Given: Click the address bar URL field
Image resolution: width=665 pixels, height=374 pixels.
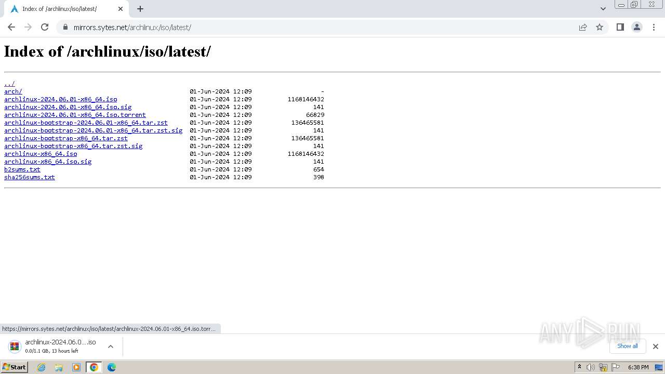Looking at the screenshot, I should pos(322,27).
